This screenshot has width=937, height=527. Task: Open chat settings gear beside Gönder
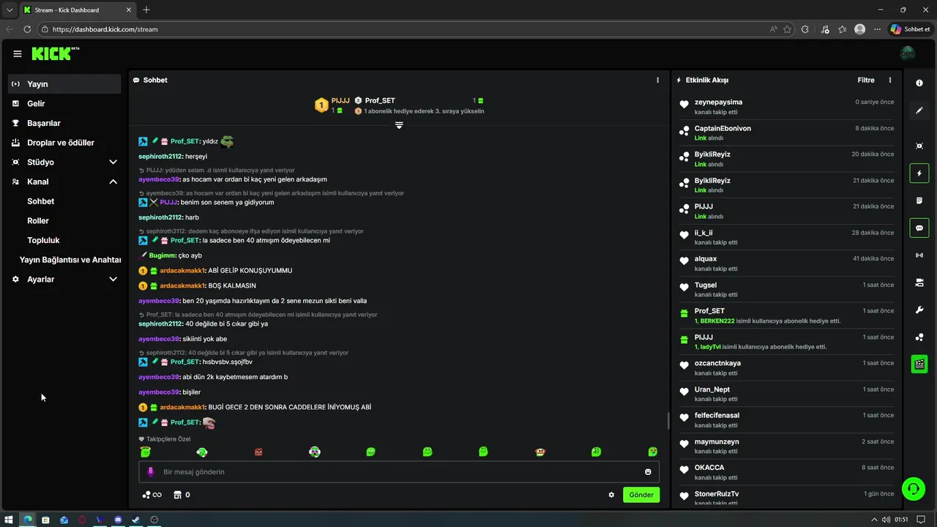tap(611, 495)
